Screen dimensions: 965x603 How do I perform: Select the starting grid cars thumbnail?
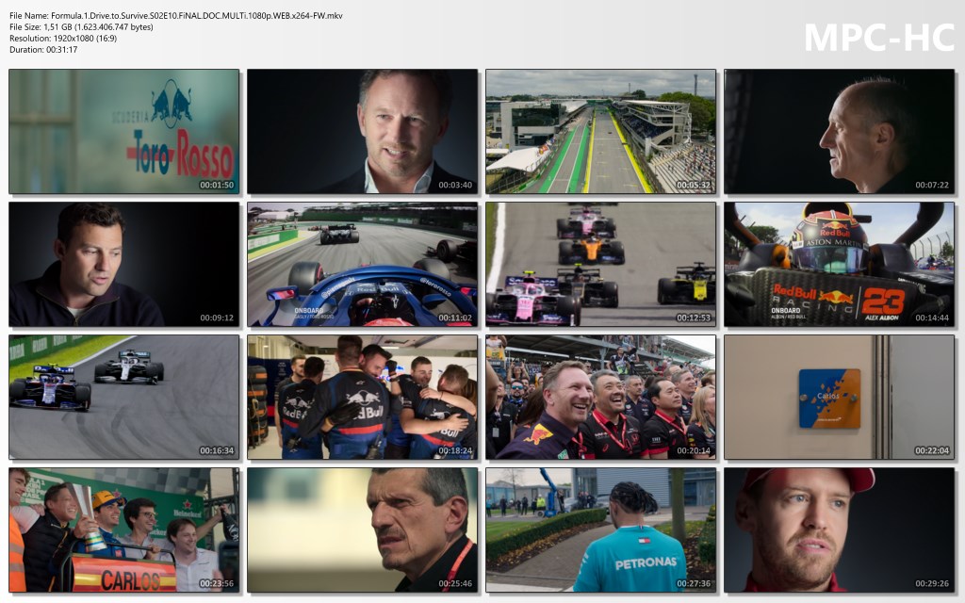(x=600, y=264)
